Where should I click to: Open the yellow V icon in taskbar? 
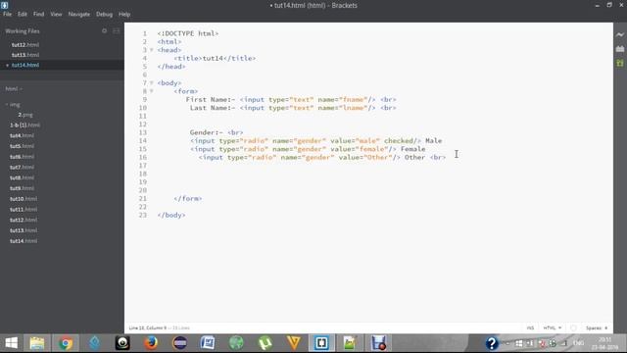pyautogui.click(x=294, y=343)
